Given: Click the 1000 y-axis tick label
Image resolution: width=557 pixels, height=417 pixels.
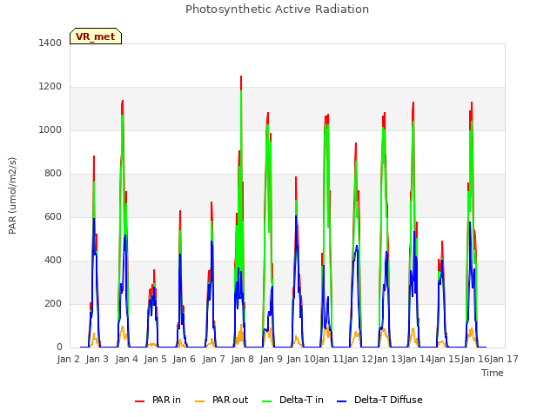Looking at the screenshot, I should [x=50, y=129].
